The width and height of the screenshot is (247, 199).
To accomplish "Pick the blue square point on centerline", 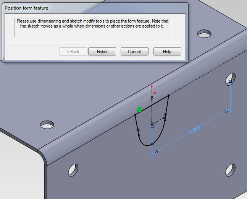I will (152, 126).
